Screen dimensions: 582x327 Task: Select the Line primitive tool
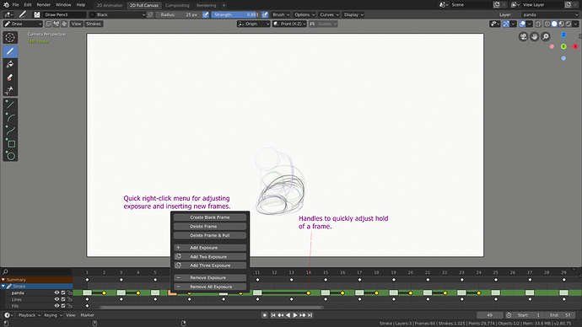10,105
